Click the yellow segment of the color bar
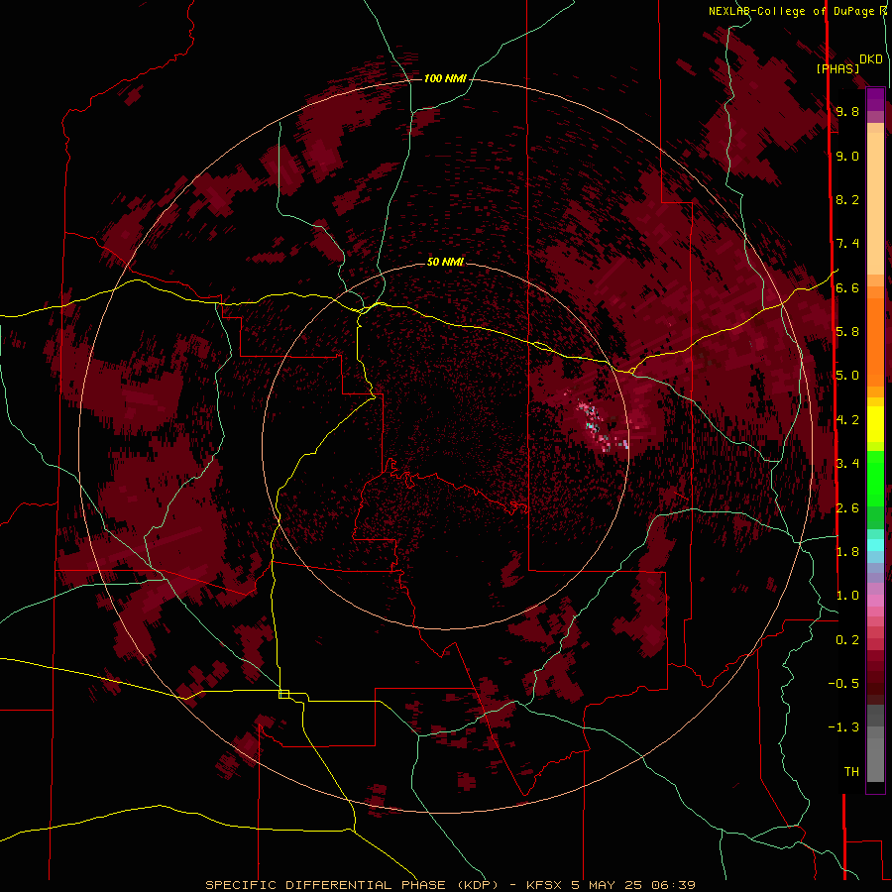Screen dimensions: 892x892 coord(875,424)
